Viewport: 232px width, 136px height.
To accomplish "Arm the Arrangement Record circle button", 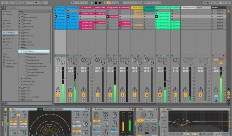I will tap(100, 3).
